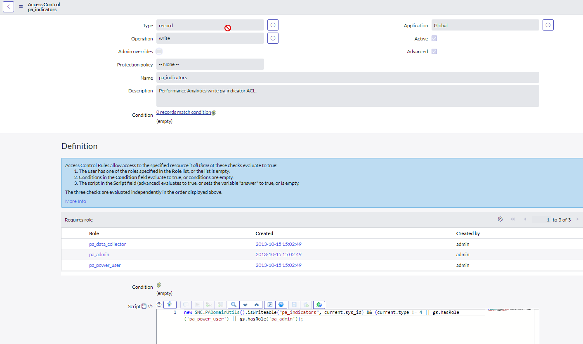Open the Protection policy dropdown
Viewport: 583px width, 344px height.
click(210, 64)
